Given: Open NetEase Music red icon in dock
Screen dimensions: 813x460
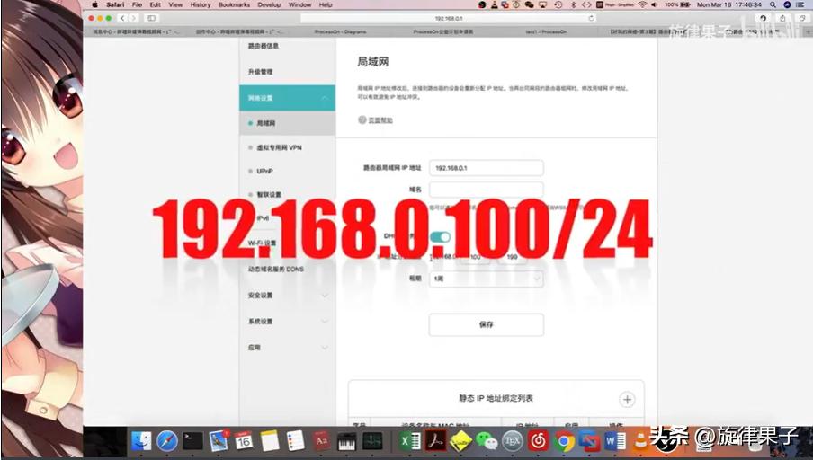Looking at the screenshot, I should pos(538,441).
